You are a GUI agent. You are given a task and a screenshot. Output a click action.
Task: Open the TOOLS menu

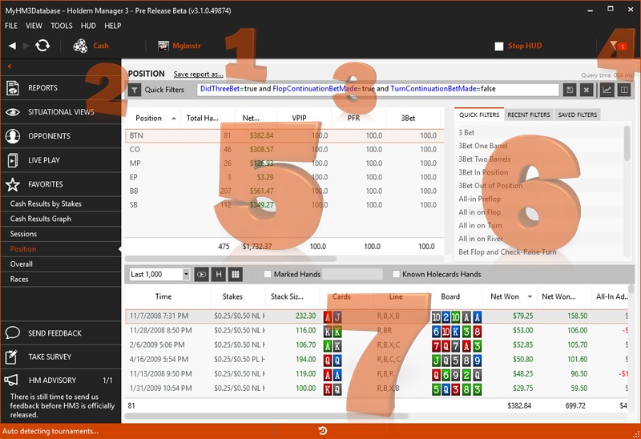click(x=62, y=26)
